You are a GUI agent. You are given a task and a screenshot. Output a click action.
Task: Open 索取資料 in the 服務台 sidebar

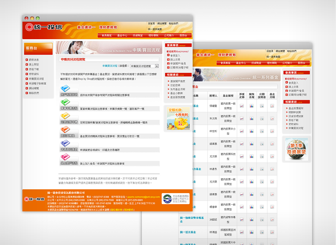(34, 74)
